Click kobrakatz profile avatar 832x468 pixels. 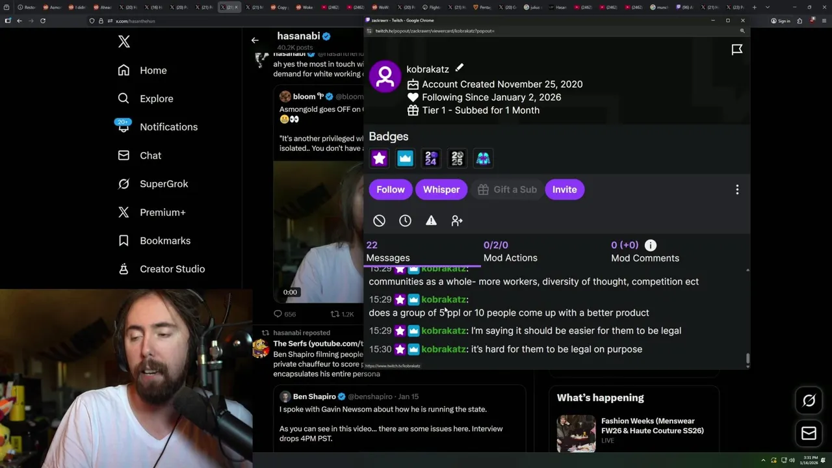click(x=385, y=77)
